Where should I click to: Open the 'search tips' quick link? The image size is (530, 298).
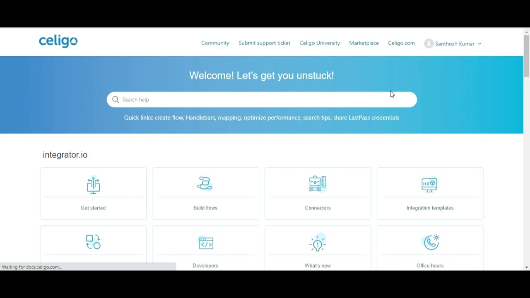point(317,118)
